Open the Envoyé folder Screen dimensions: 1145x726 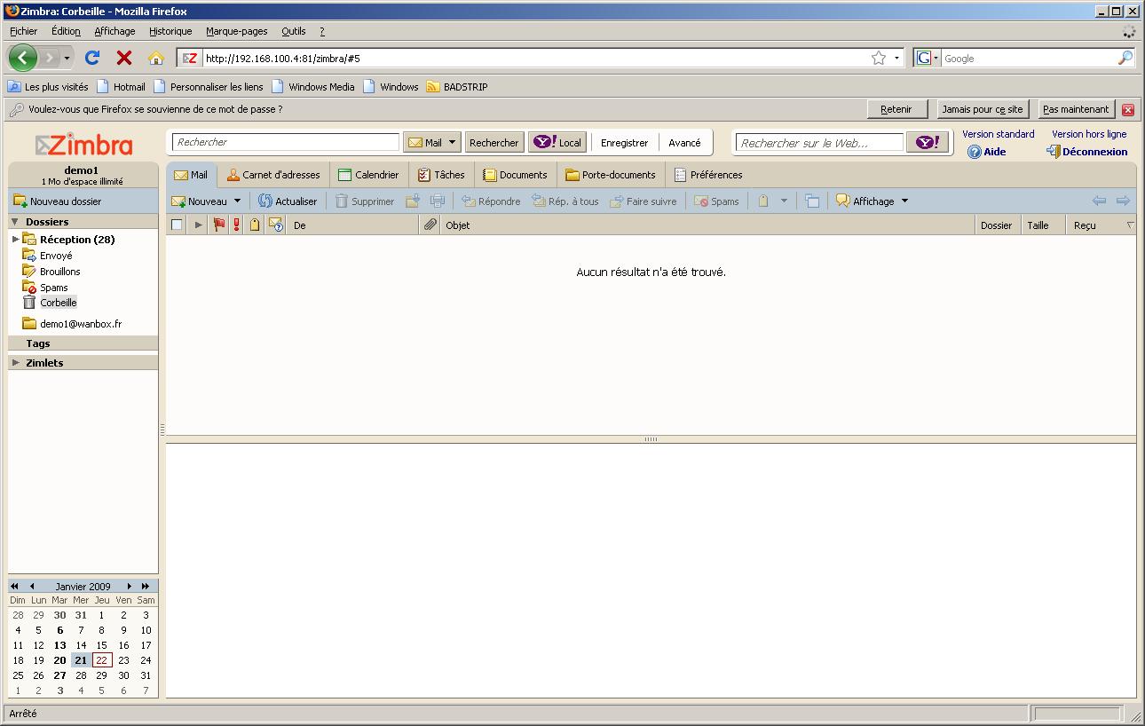pos(56,256)
